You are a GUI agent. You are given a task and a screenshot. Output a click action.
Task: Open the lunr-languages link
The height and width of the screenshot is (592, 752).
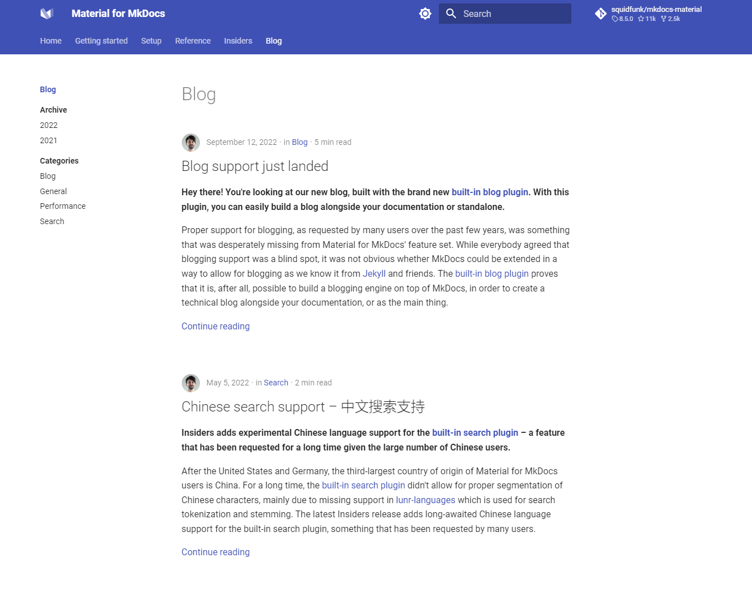425,500
